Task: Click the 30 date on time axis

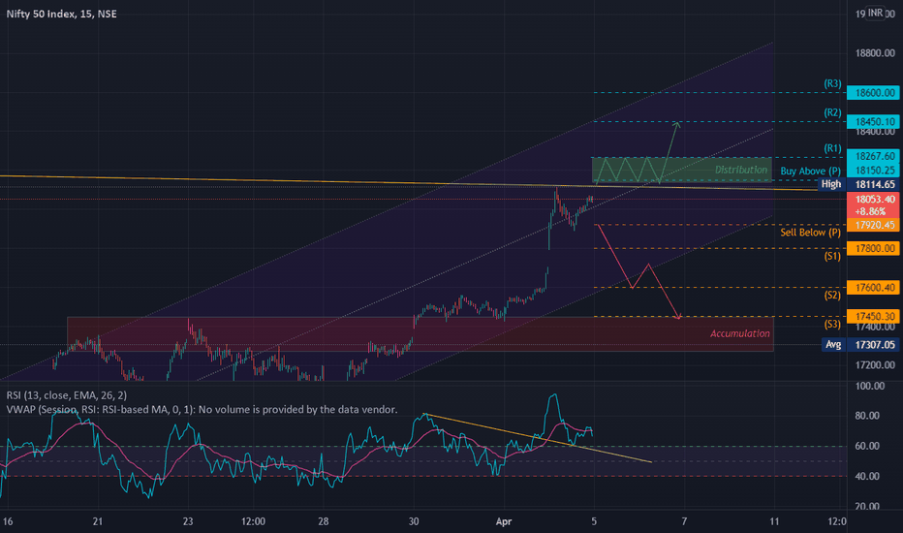Action: pyautogui.click(x=414, y=521)
